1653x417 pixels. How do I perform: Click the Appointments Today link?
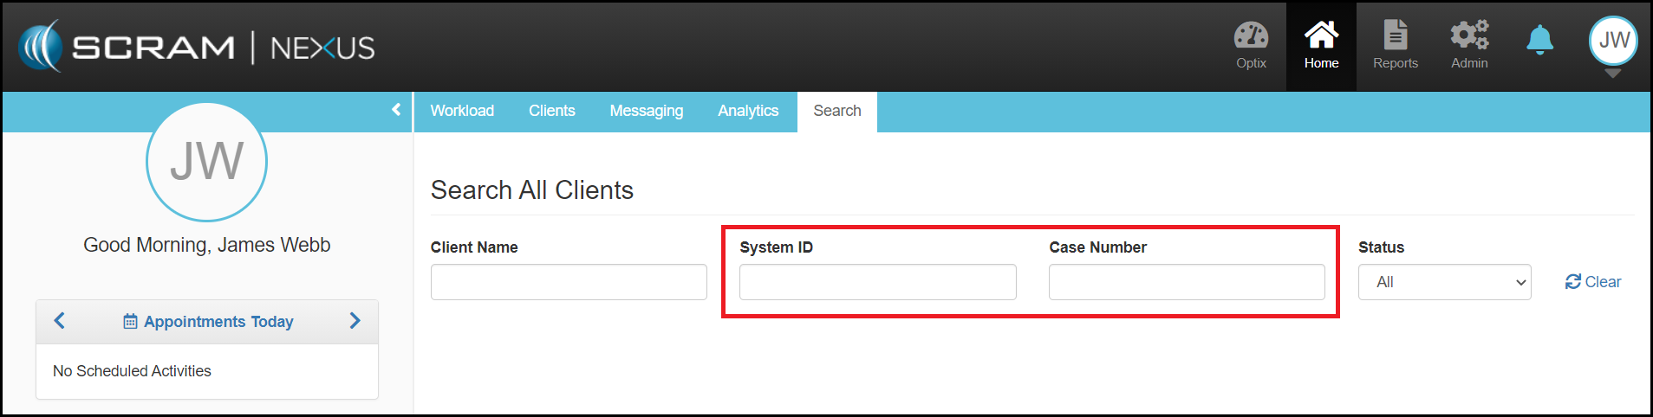click(218, 322)
